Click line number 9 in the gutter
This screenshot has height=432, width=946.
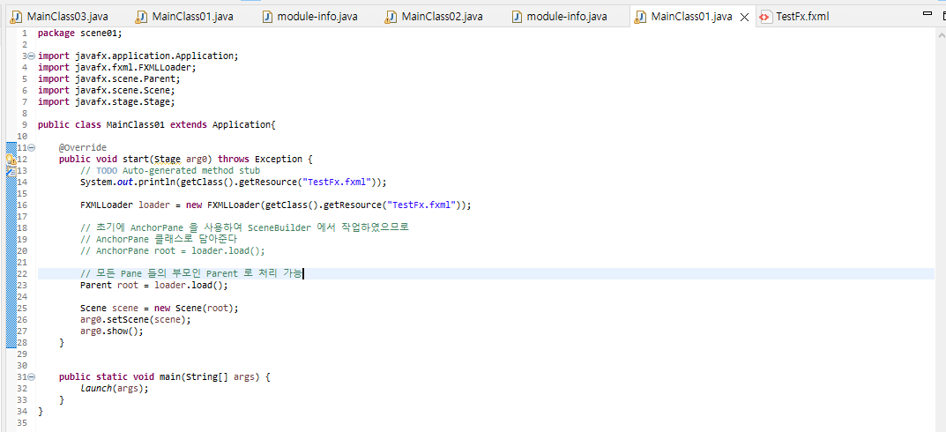click(x=25, y=125)
